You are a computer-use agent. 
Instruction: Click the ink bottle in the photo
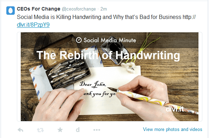114,50
